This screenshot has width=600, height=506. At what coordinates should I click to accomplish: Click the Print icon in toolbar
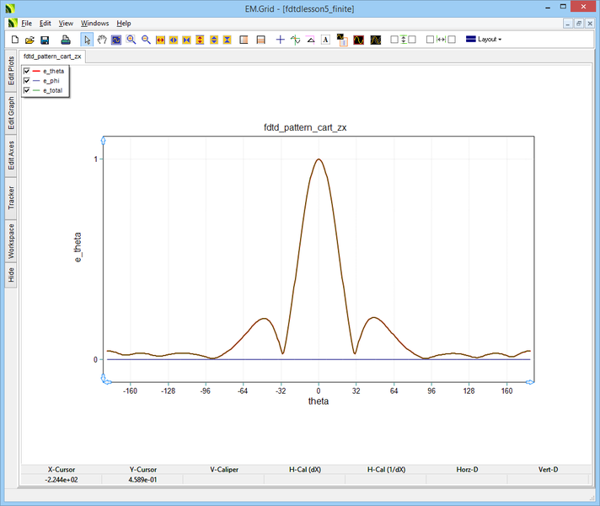coord(66,40)
